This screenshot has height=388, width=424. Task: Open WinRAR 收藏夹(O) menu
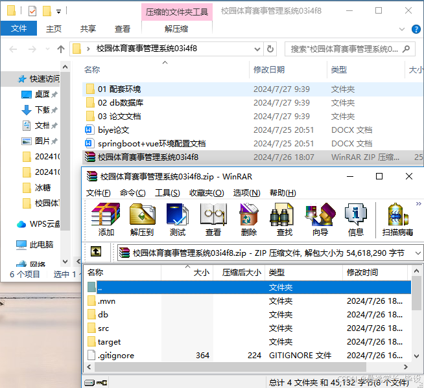click(207, 193)
